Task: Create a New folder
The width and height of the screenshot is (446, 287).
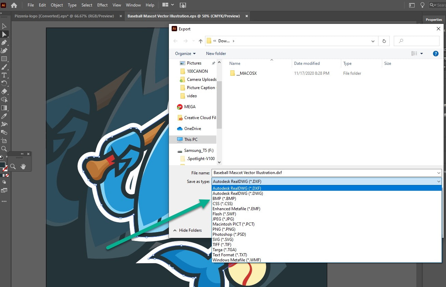Action: click(216, 54)
